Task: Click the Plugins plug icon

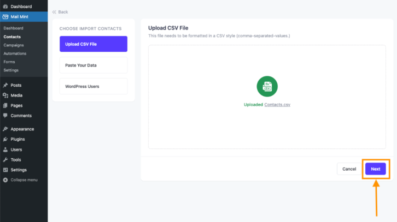Action: (5, 139)
